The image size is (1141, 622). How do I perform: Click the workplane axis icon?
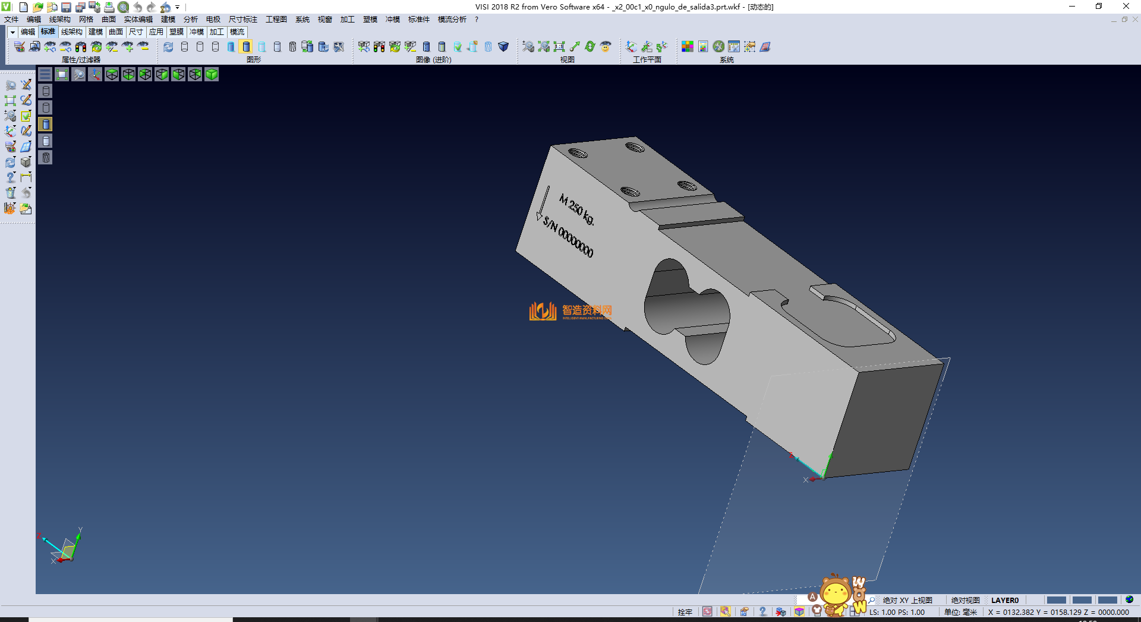tap(631, 47)
